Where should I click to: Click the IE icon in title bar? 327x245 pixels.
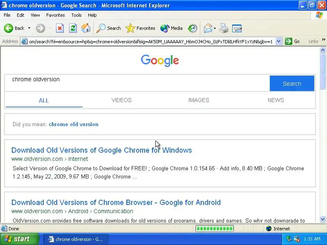[x=4, y=5]
